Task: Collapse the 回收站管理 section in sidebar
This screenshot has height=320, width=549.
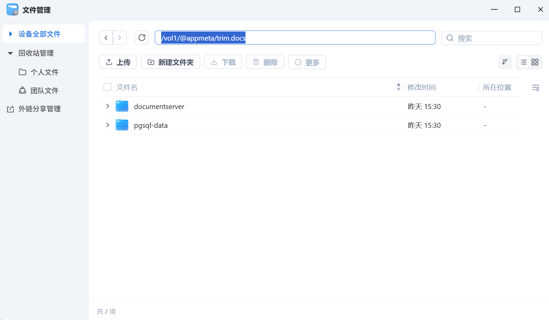Action: (x=10, y=53)
